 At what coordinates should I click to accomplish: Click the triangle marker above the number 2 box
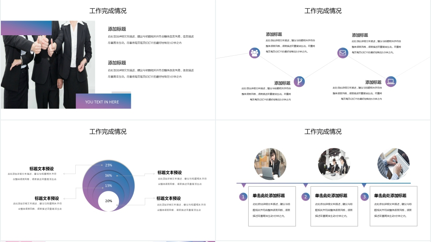306,185
